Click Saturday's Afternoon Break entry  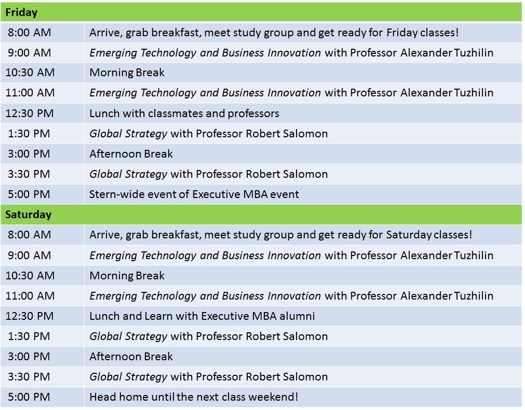click(x=131, y=357)
